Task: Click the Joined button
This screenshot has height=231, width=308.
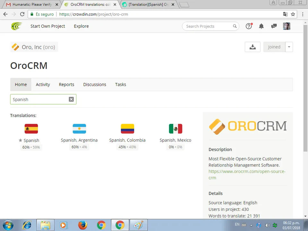Action: (x=274, y=47)
